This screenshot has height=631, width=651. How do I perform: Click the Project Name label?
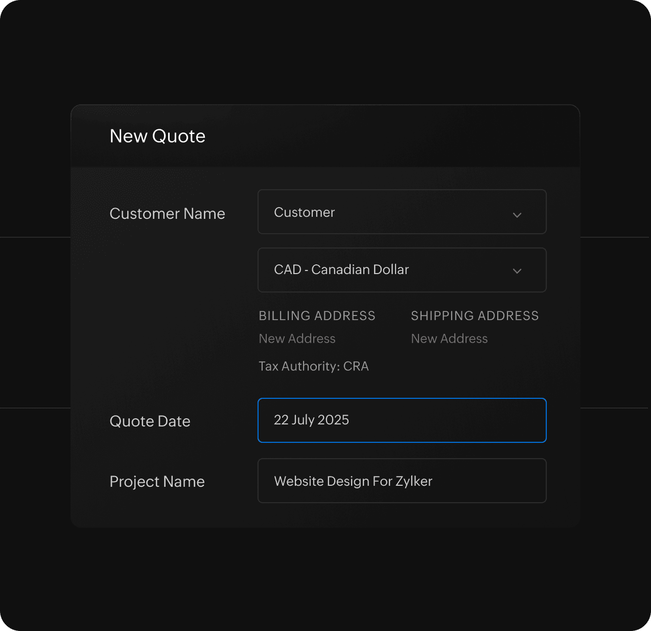click(157, 482)
